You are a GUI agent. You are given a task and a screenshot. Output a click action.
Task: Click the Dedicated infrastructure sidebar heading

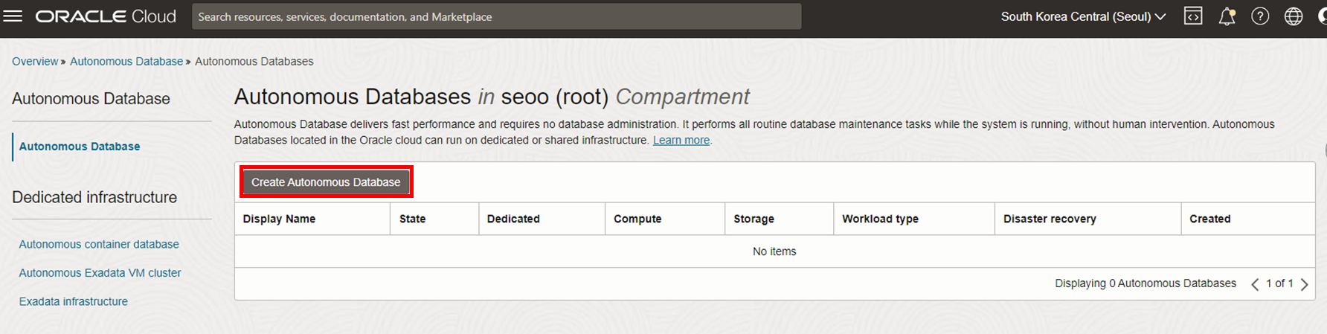tap(94, 197)
